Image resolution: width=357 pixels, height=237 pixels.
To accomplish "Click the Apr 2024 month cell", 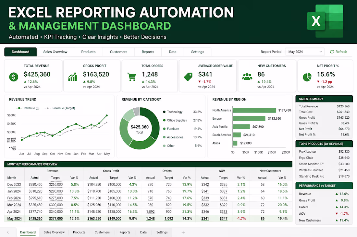I will (14, 211).
